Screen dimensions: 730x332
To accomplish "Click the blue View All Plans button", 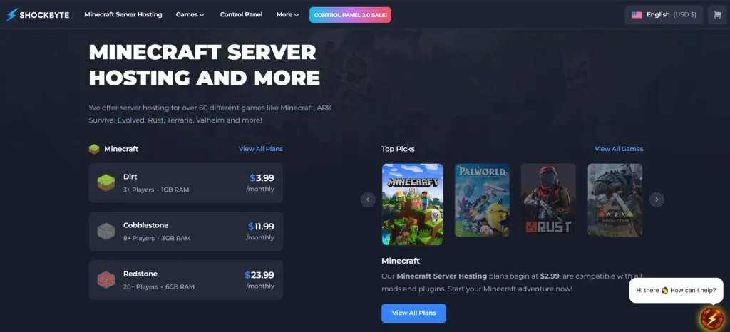I will point(414,313).
